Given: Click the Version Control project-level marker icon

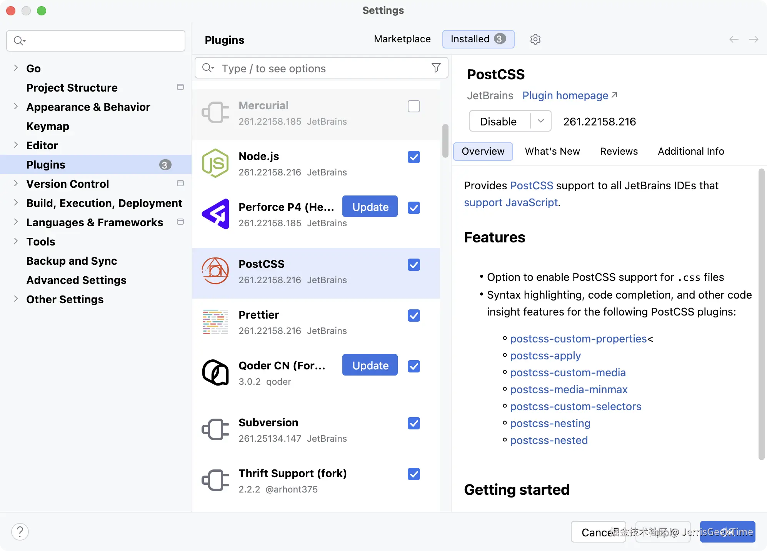Looking at the screenshot, I should 180,183.
